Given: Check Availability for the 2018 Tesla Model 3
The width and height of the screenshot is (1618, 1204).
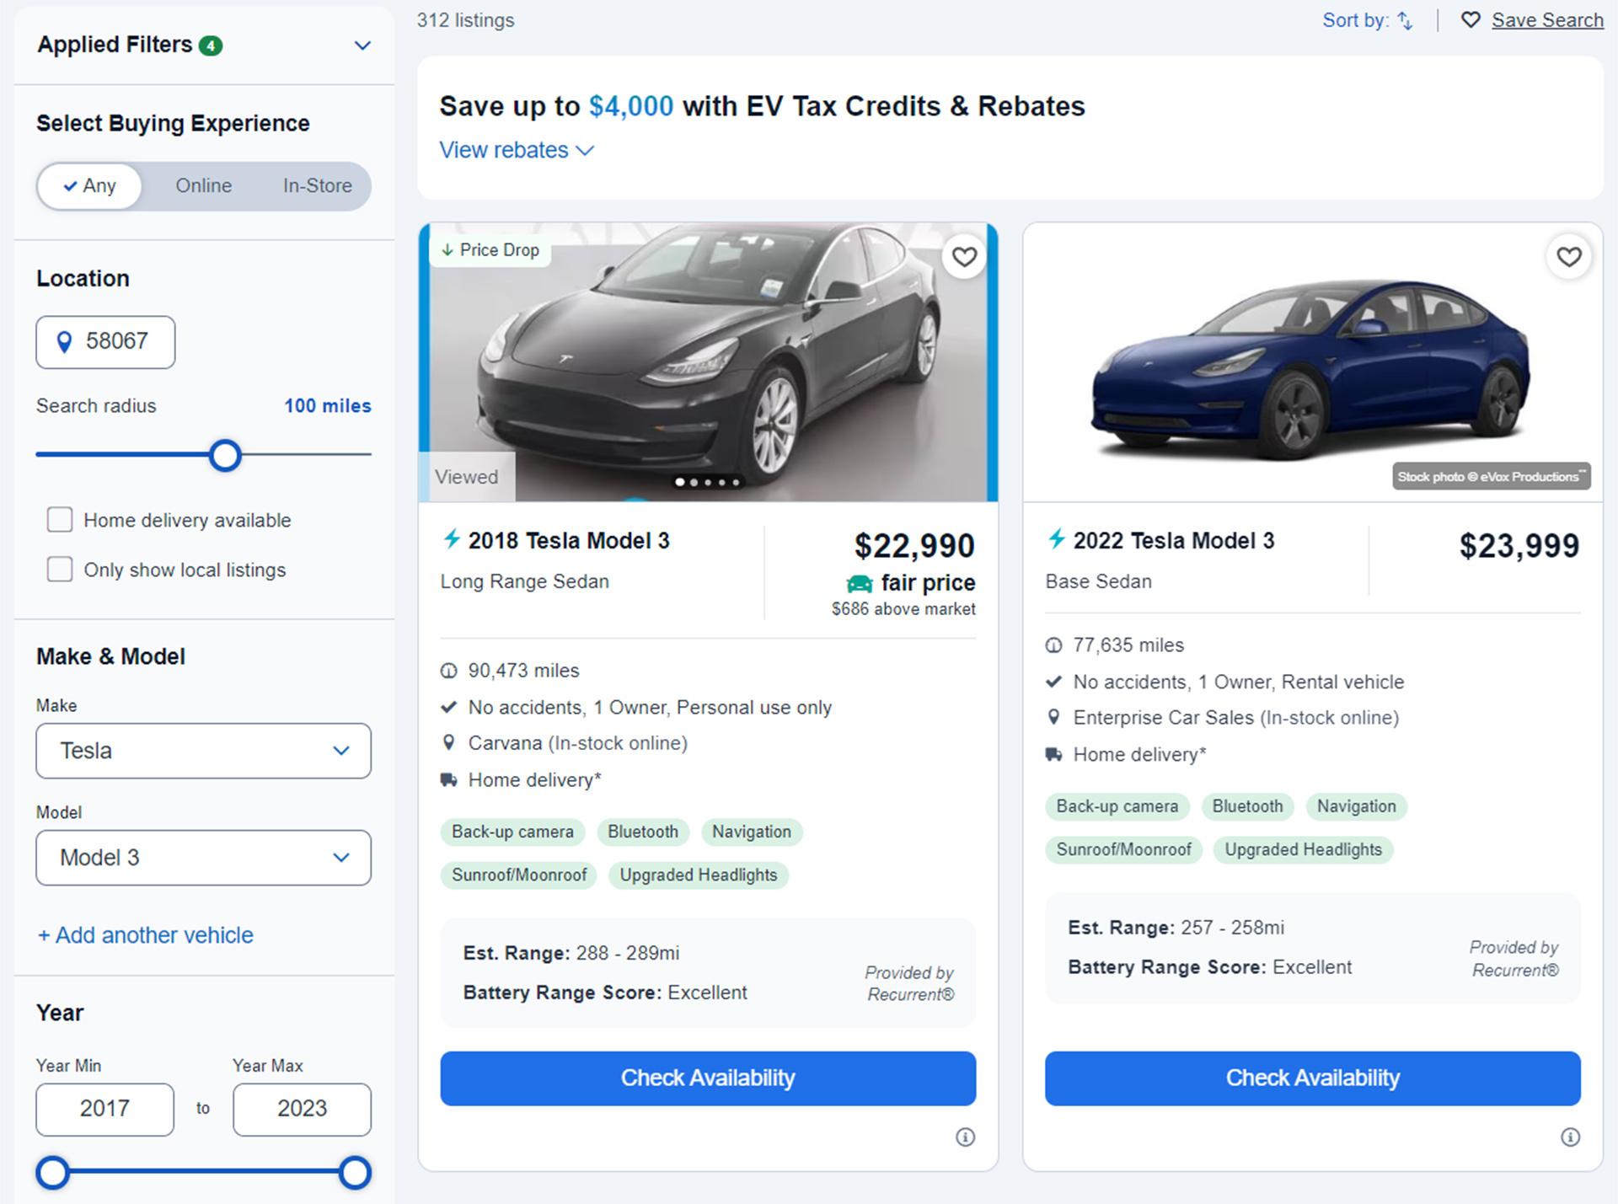Looking at the screenshot, I should pyautogui.click(x=707, y=1078).
